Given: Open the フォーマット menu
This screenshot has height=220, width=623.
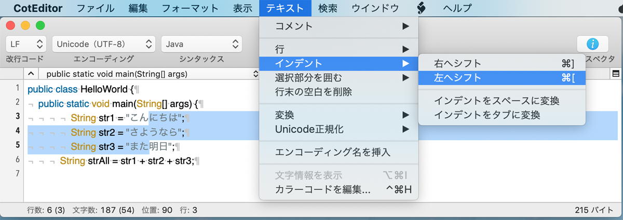Looking at the screenshot, I should tap(190, 8).
